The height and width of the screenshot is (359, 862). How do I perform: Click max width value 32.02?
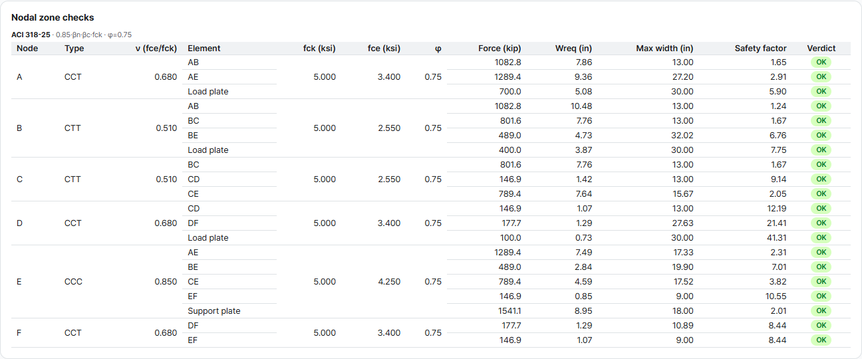pos(682,136)
